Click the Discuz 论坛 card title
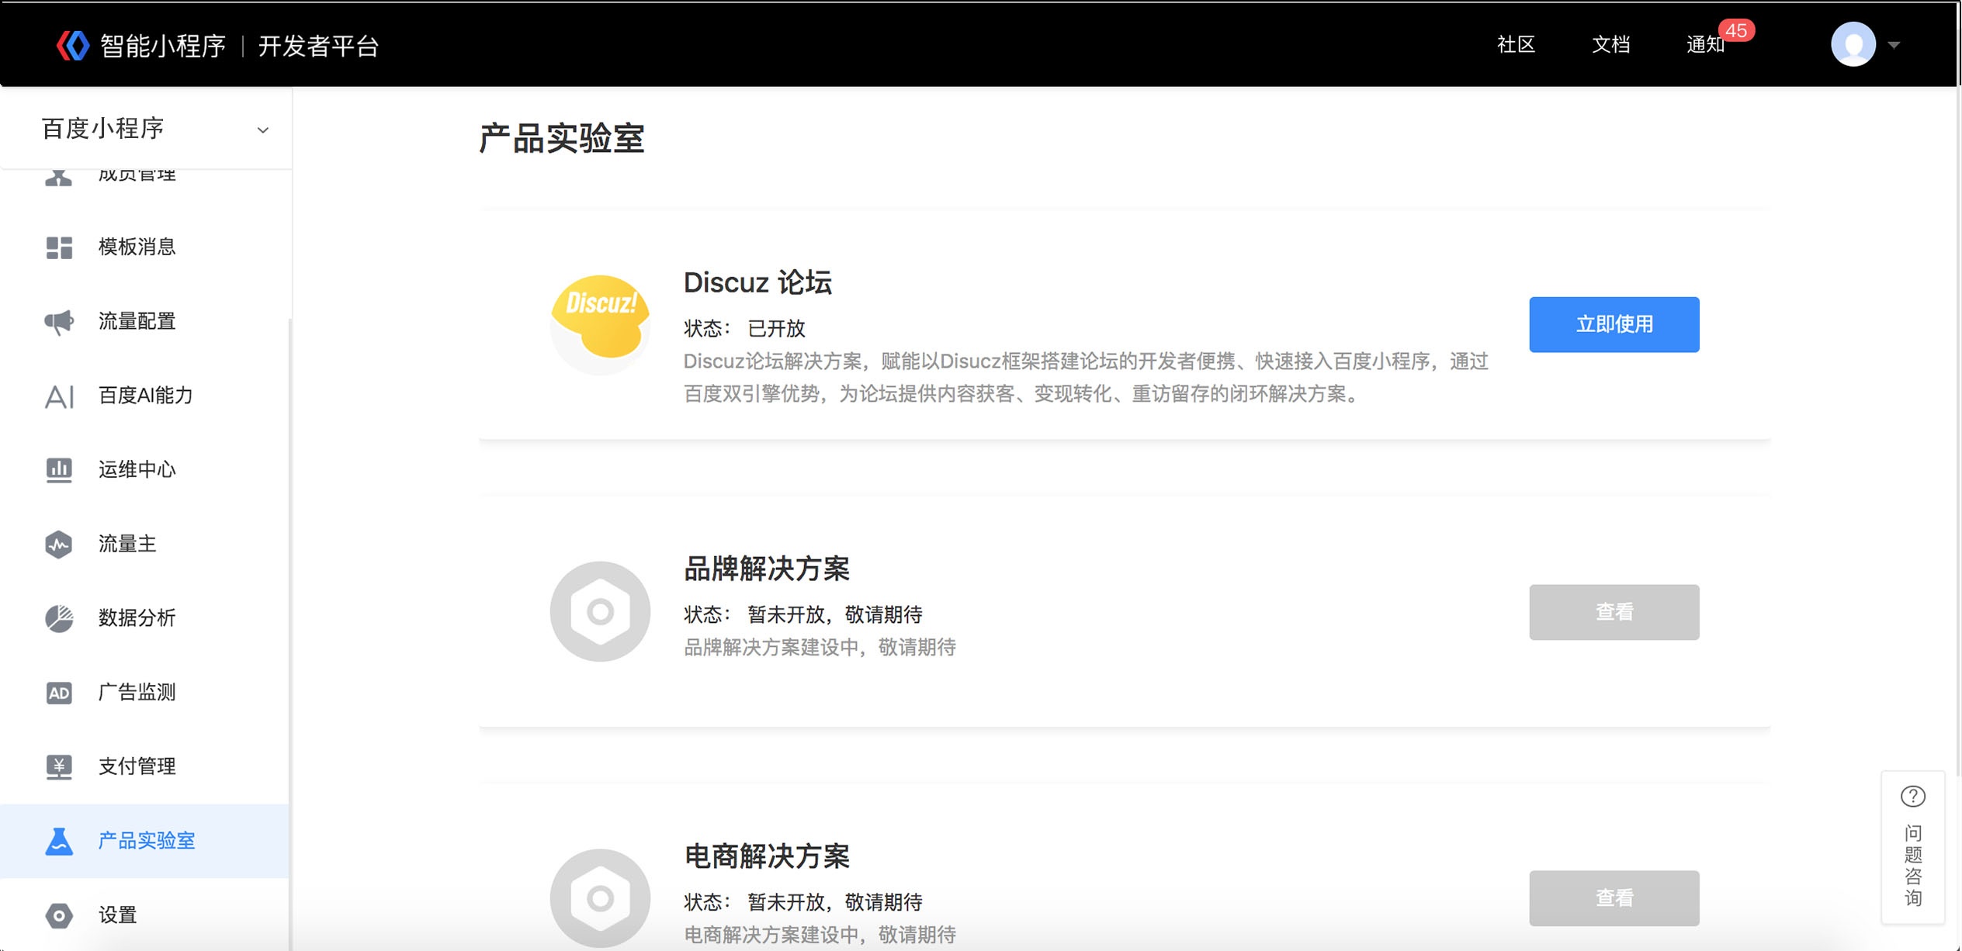 point(757,283)
